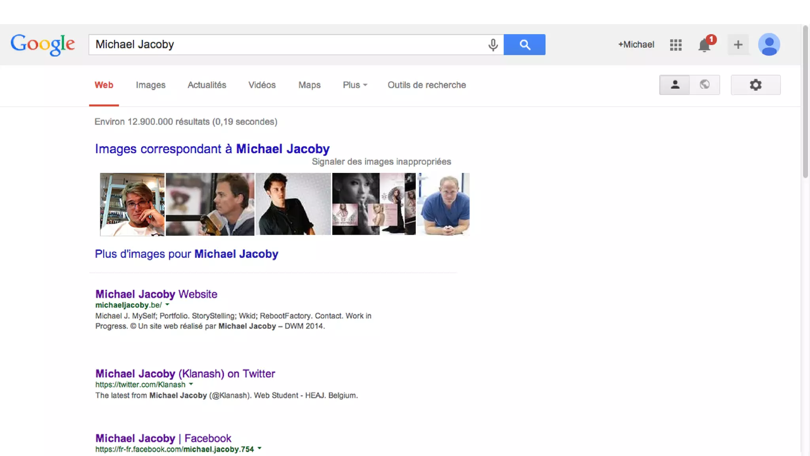
Task: Expand arrow next to twitter.com/Klanash URL
Action: 191,384
